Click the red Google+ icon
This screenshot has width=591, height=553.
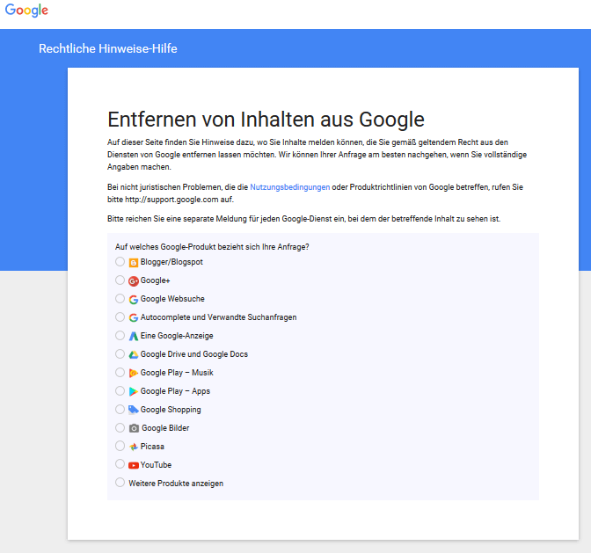point(134,281)
